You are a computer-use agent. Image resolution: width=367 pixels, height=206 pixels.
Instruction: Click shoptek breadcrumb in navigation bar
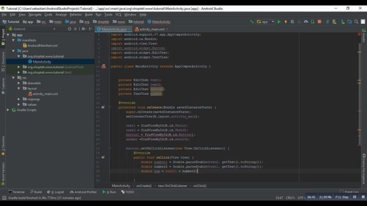pos(101,22)
